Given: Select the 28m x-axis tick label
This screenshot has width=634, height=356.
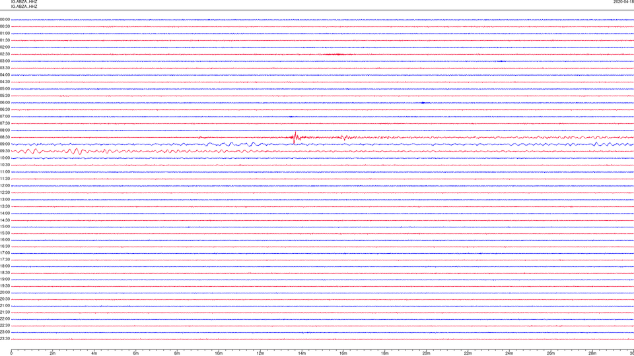Looking at the screenshot, I should [592, 353].
